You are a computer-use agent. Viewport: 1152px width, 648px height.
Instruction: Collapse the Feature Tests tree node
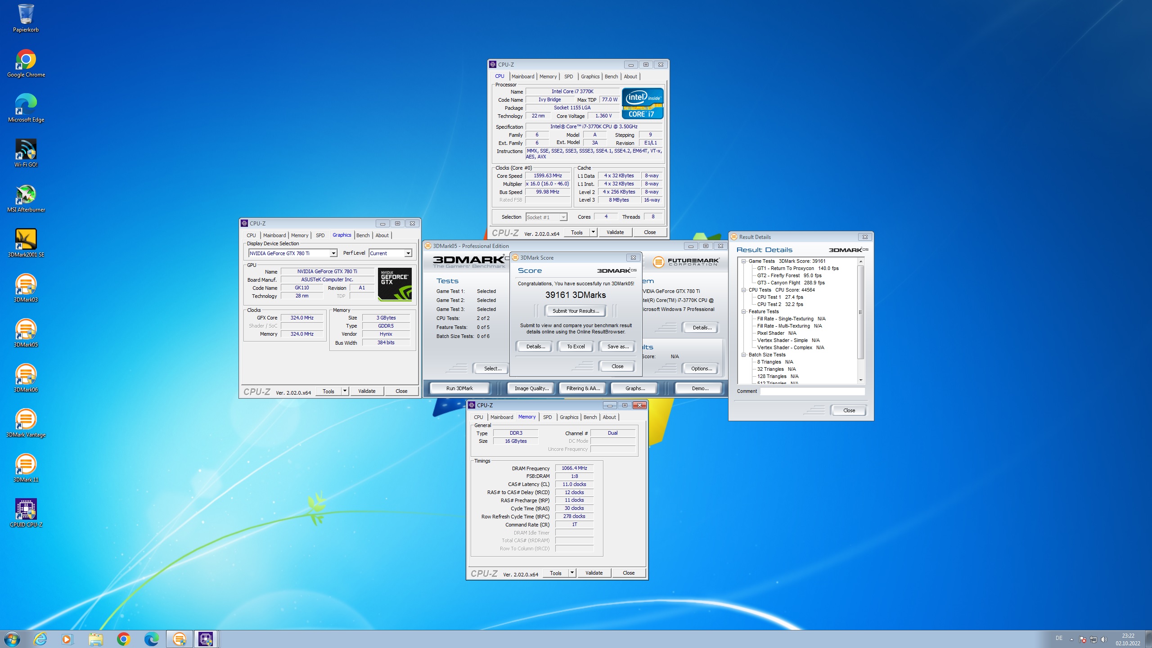point(744,311)
